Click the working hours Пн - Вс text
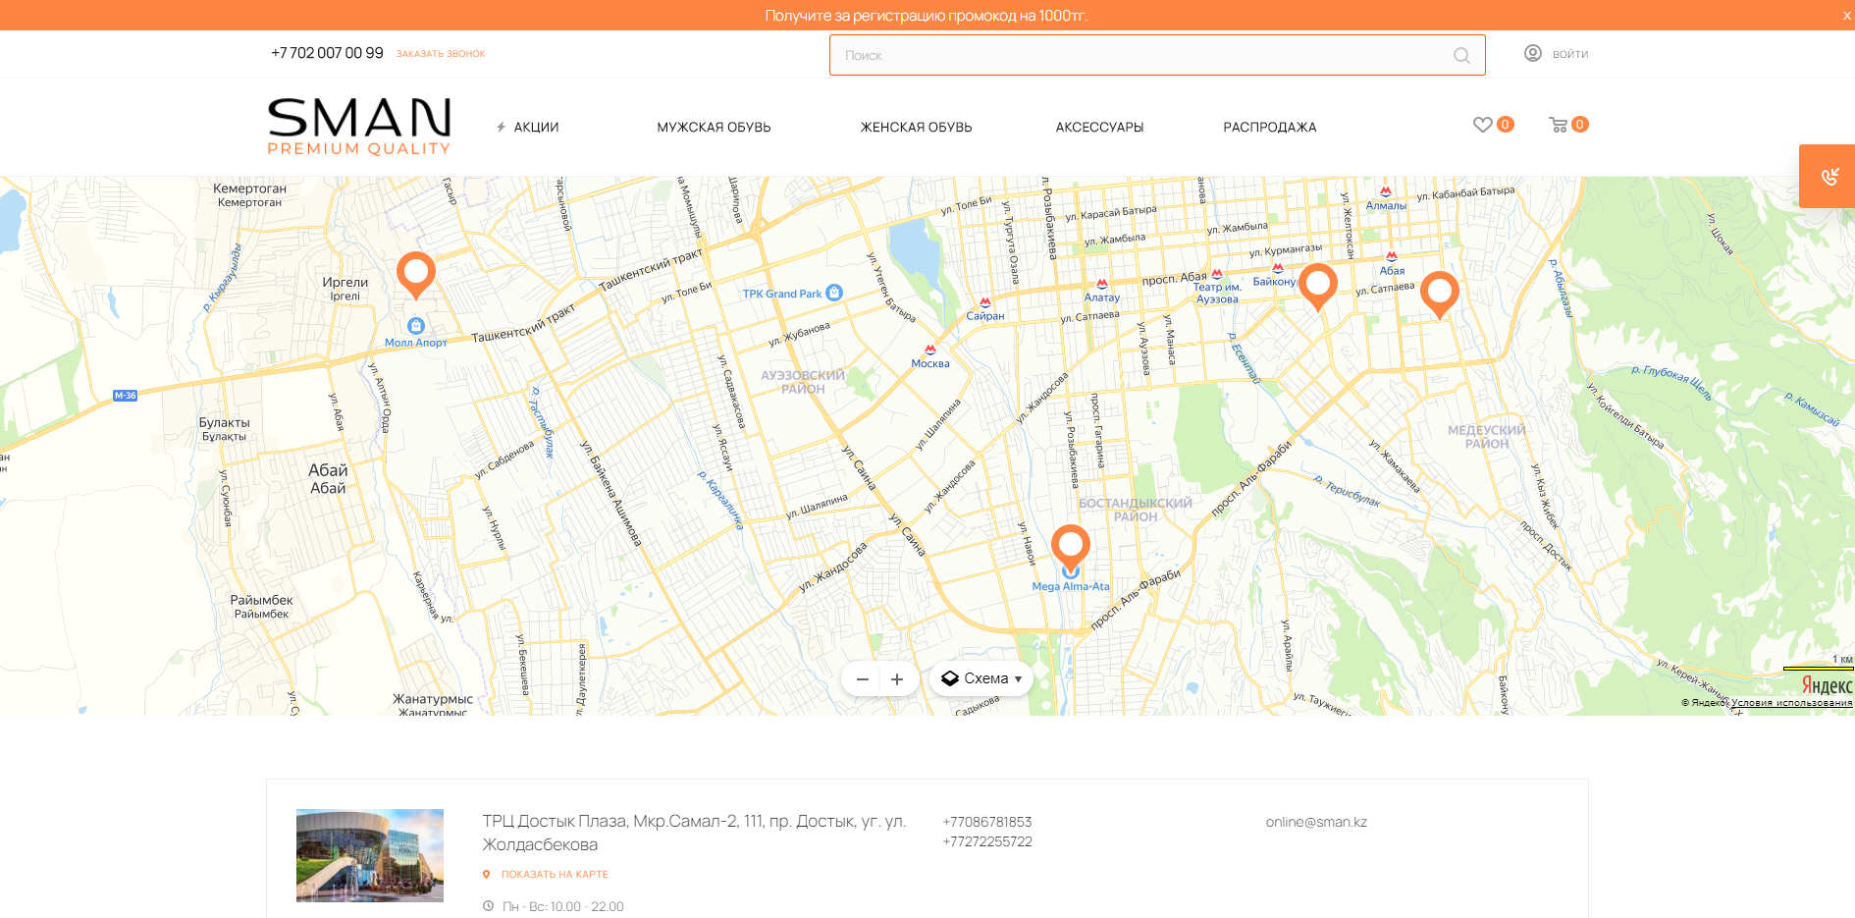This screenshot has height=918, width=1855. (x=563, y=906)
